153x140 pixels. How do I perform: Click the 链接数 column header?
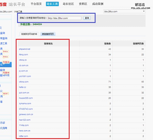pos(107,44)
